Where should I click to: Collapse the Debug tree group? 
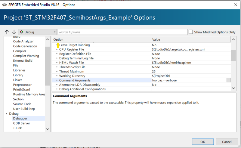(x=6, y=114)
